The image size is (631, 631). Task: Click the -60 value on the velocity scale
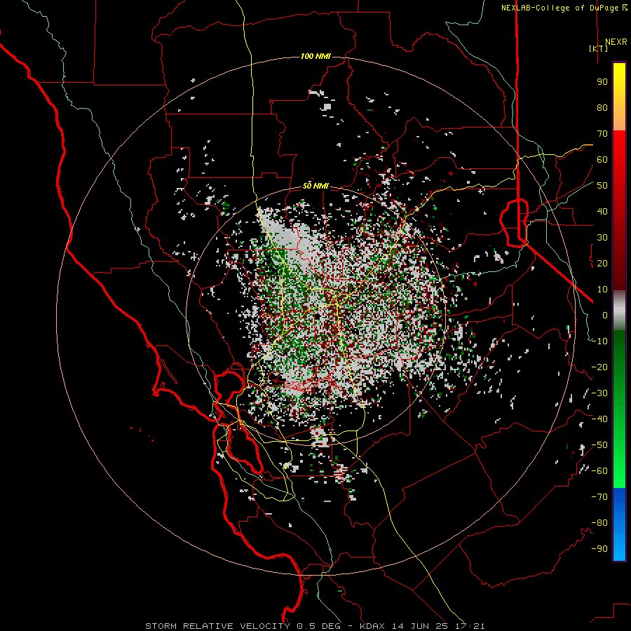click(x=599, y=471)
